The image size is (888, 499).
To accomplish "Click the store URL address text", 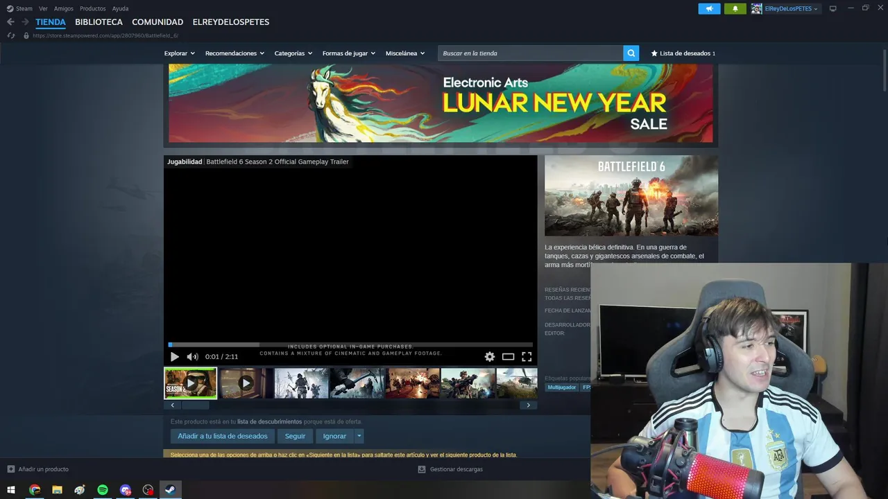I will [x=105, y=35].
